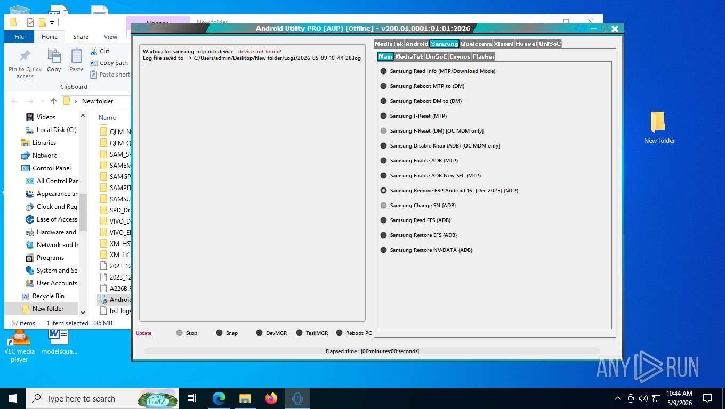The height and width of the screenshot is (409, 725).
Task: Click inside the log output area
Action: (252, 183)
